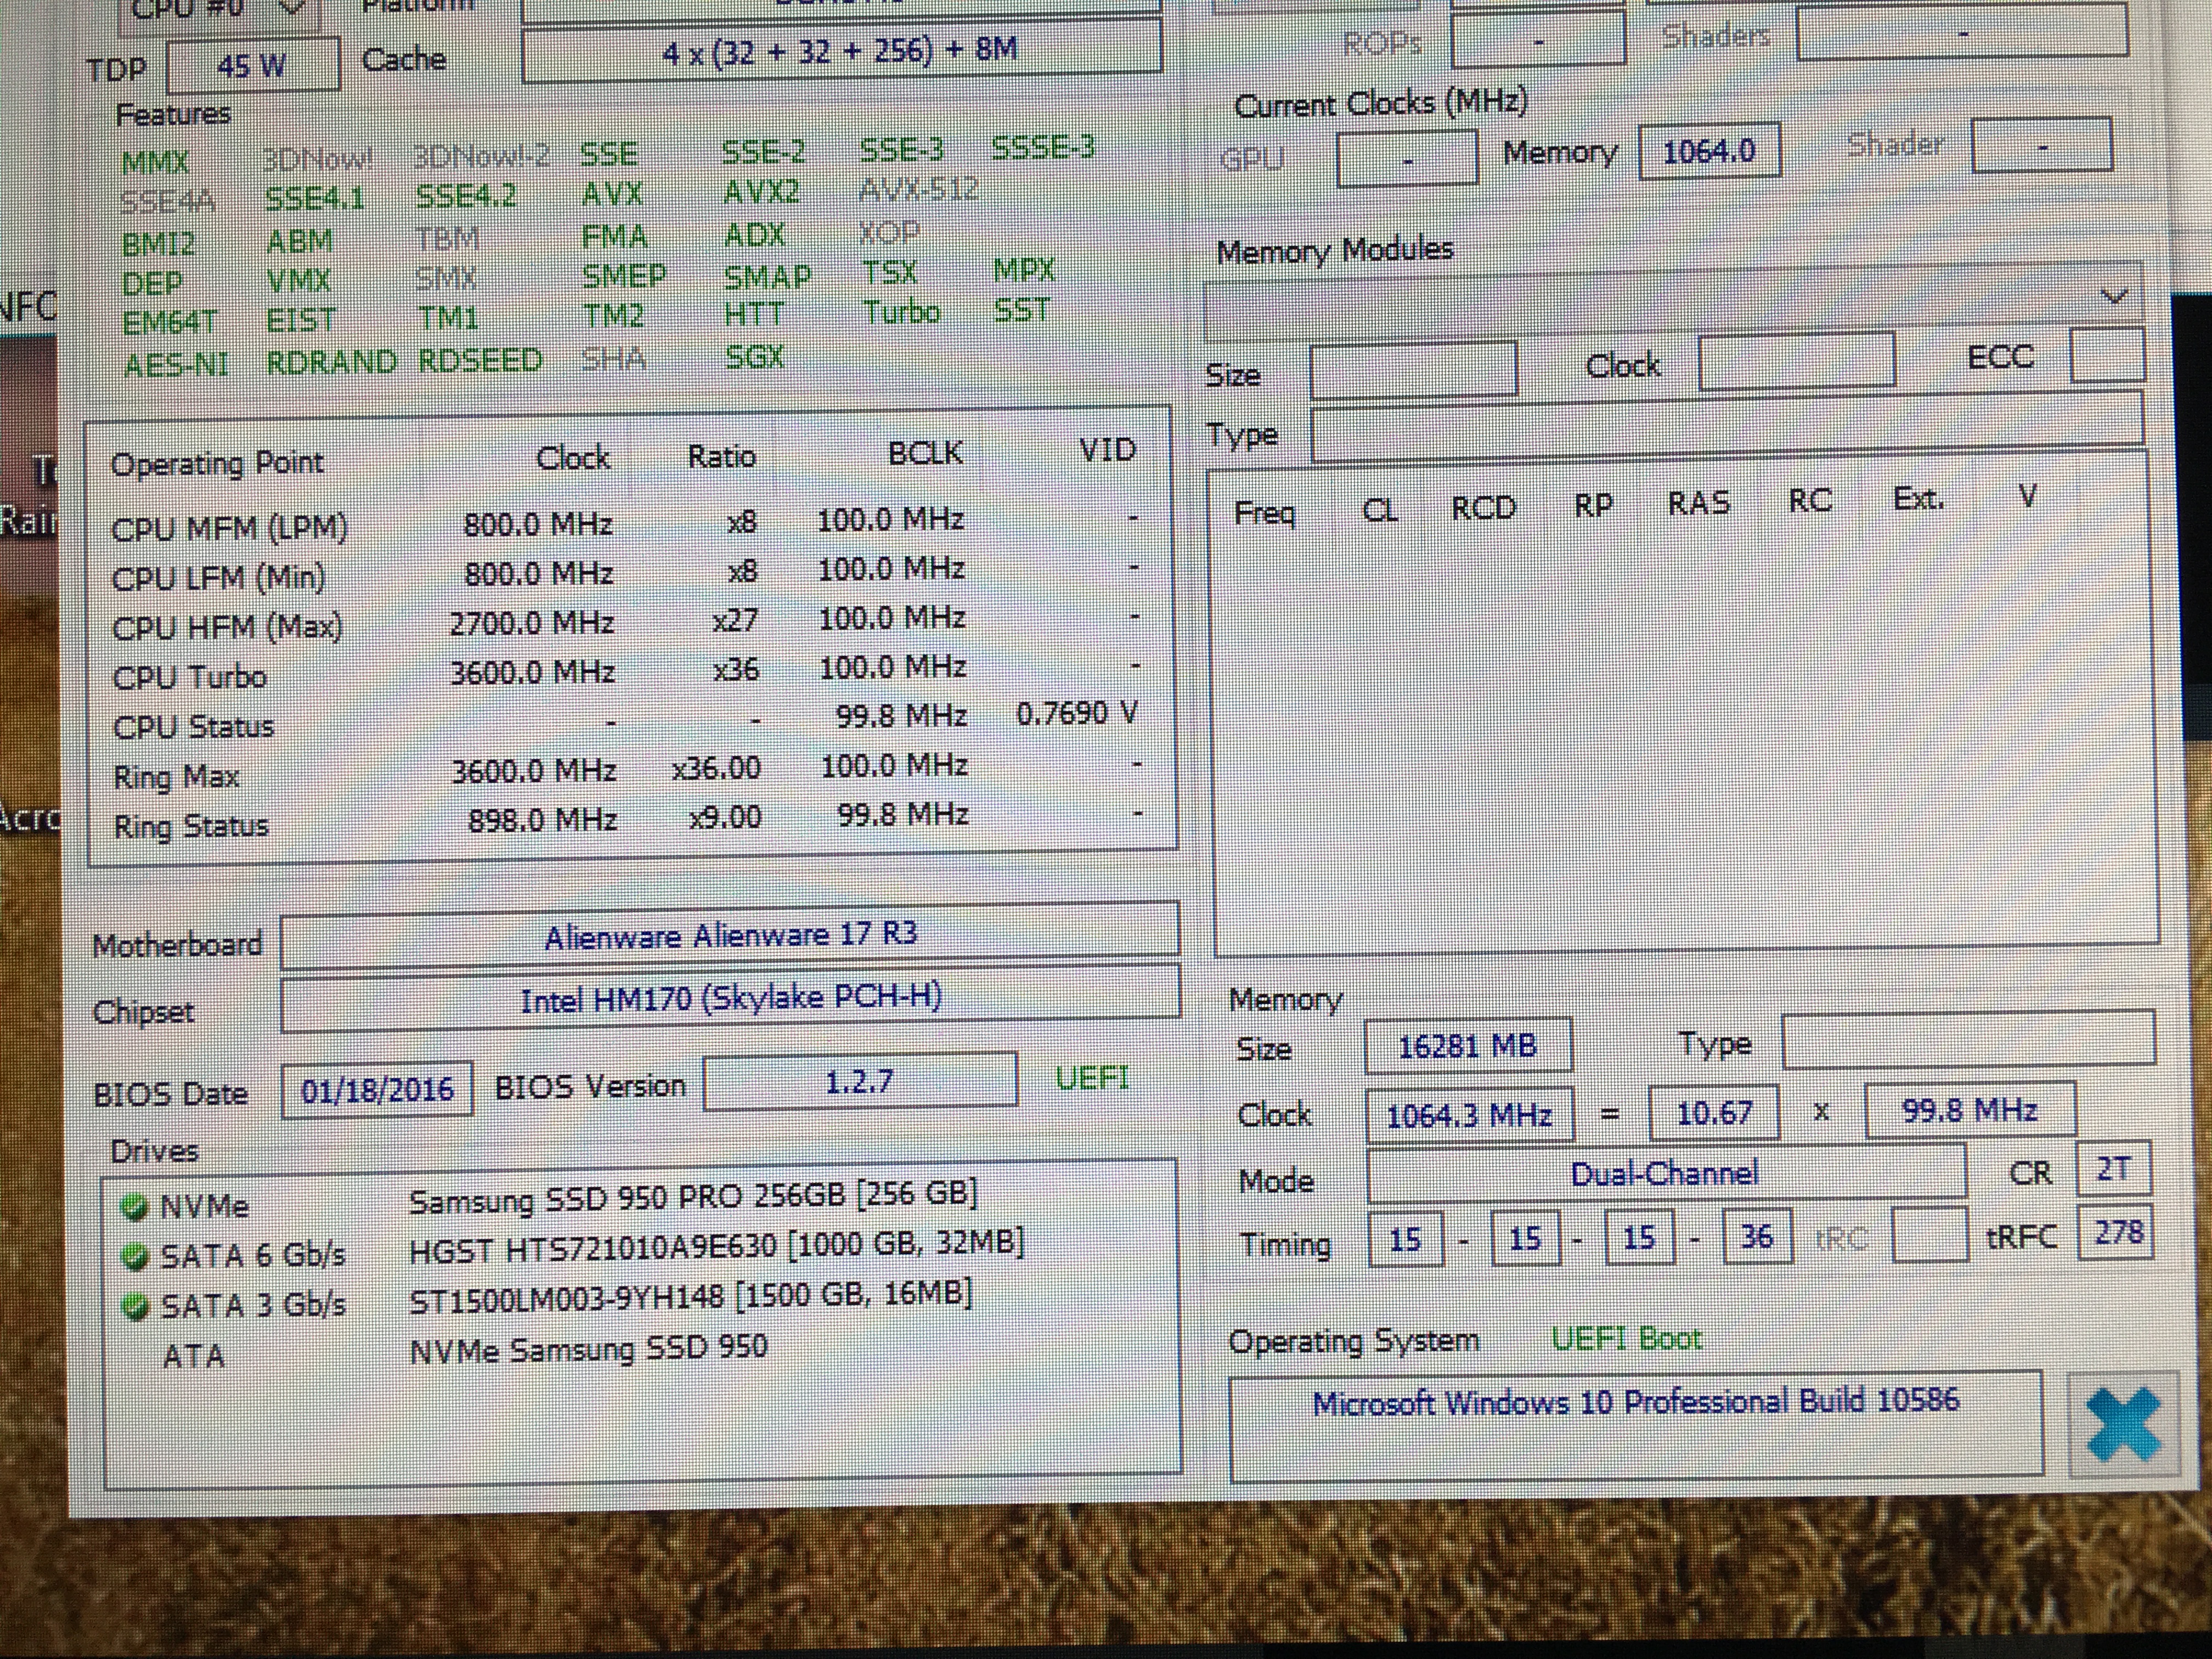
Task: Click the green UEFI label beside BIOS Version
Action: 1092,1078
